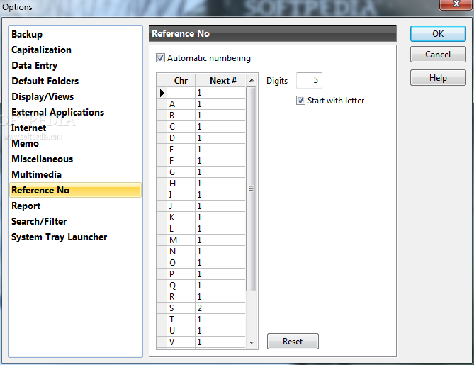Select the current row indicator arrow
Screen dimensions: 474x365
162,93
